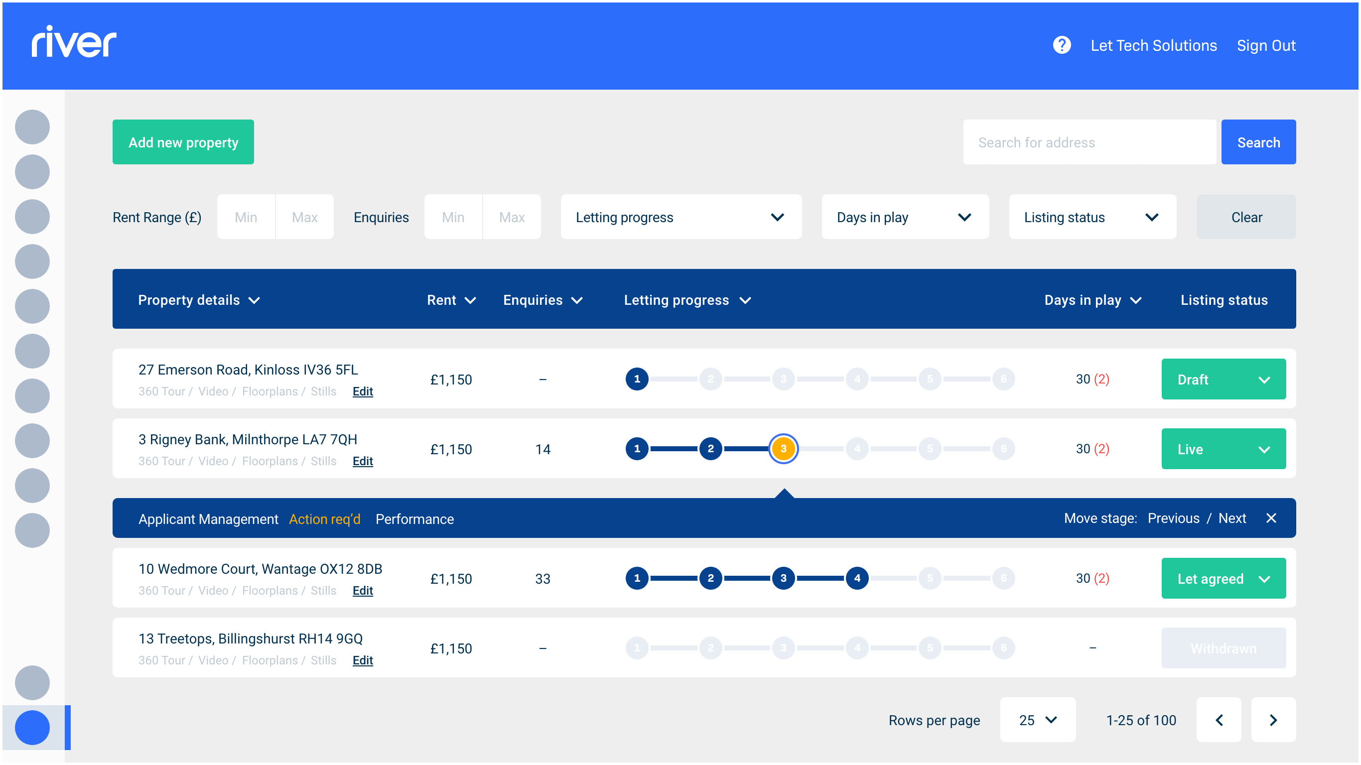Switch to the Performance tab
Image resolution: width=1361 pixels, height=765 pixels.
[415, 519]
